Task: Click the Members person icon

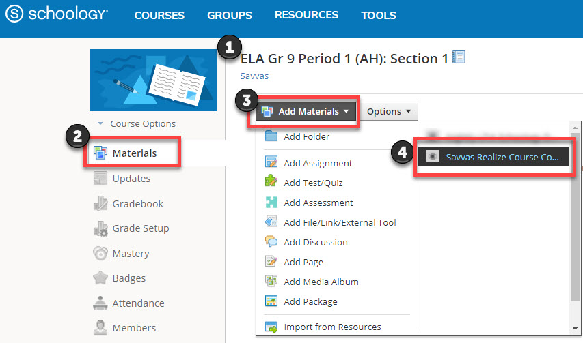Action: coord(100,328)
